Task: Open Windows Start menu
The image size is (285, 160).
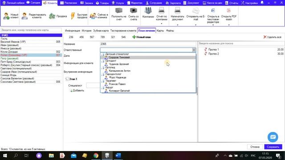Action: point(5,156)
